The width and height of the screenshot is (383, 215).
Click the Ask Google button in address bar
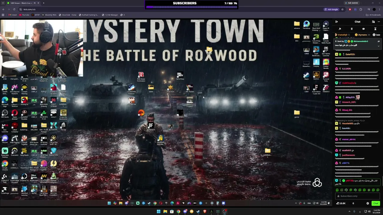coord(331,9)
